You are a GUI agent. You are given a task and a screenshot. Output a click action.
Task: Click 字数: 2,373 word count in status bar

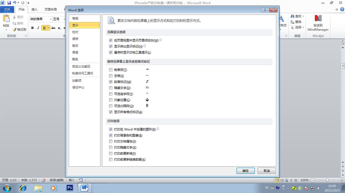coord(29,180)
